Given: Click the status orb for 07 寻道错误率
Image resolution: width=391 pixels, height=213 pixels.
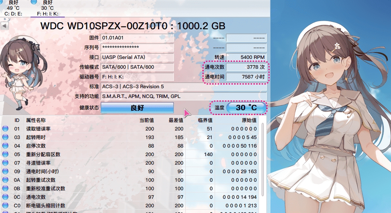Looking at the screenshot, I should [x=5, y=163].
